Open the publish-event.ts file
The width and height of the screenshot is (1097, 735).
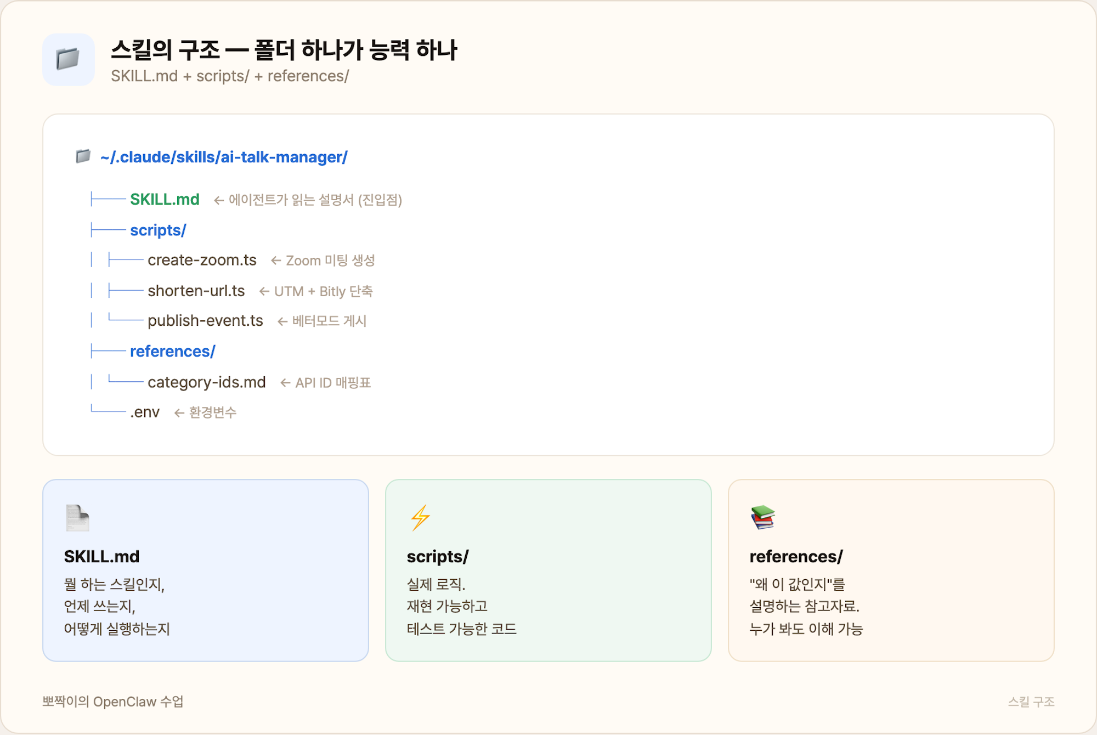coord(205,320)
